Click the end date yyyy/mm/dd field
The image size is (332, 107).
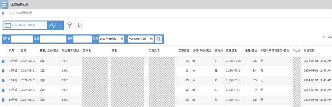click(x=141, y=39)
